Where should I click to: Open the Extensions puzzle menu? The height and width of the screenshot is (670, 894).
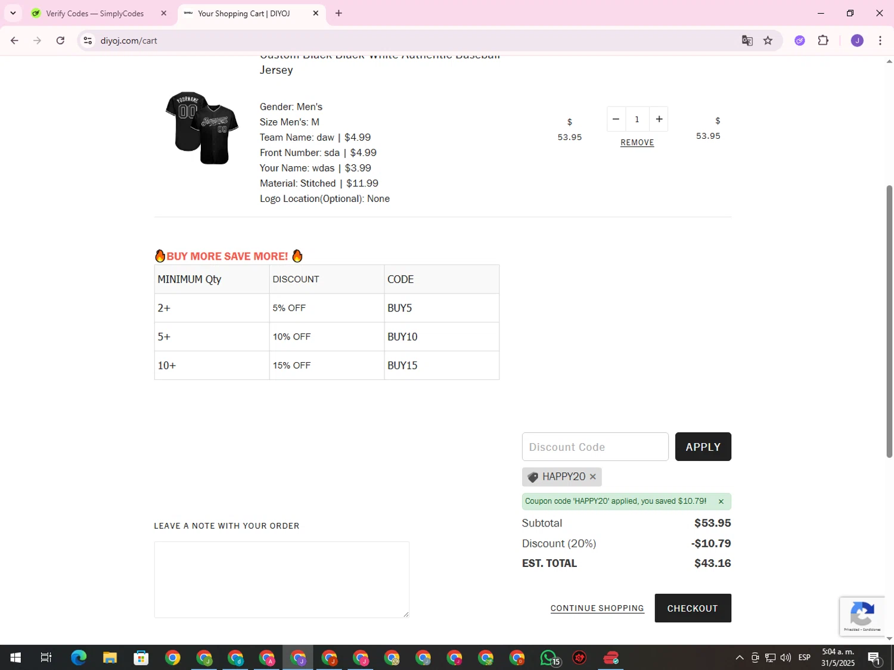click(823, 40)
